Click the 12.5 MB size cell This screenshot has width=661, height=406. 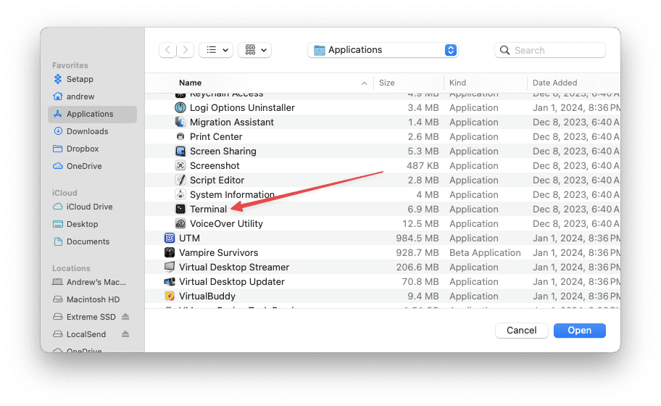pyautogui.click(x=420, y=223)
